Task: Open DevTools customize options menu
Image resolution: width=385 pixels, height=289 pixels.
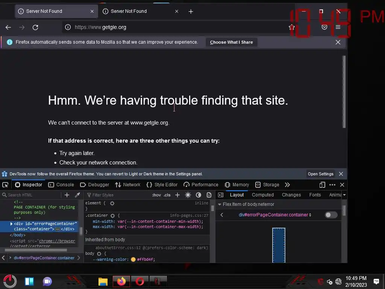Action: pyautogui.click(x=332, y=185)
